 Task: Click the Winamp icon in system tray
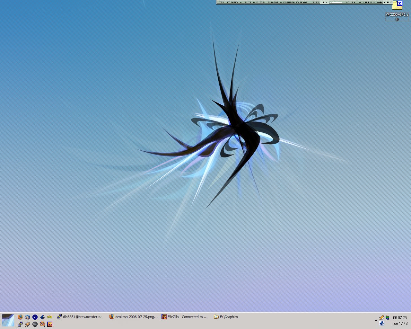point(381,317)
